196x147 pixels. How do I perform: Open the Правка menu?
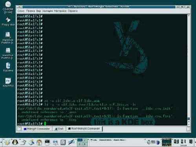point(31,11)
